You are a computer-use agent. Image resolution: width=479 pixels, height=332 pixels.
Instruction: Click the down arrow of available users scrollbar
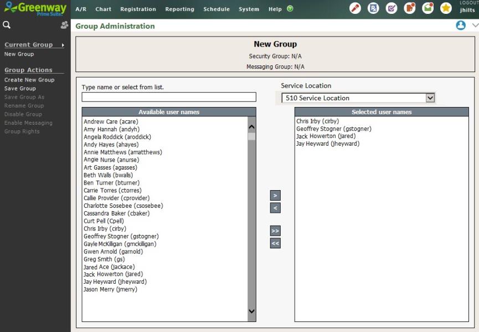252,311
